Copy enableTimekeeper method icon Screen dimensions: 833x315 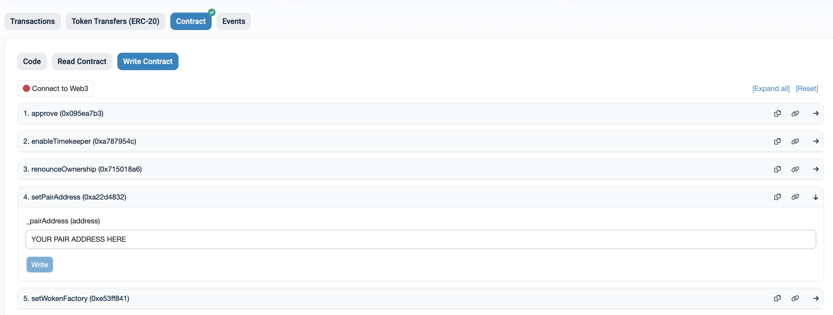pyautogui.click(x=777, y=141)
